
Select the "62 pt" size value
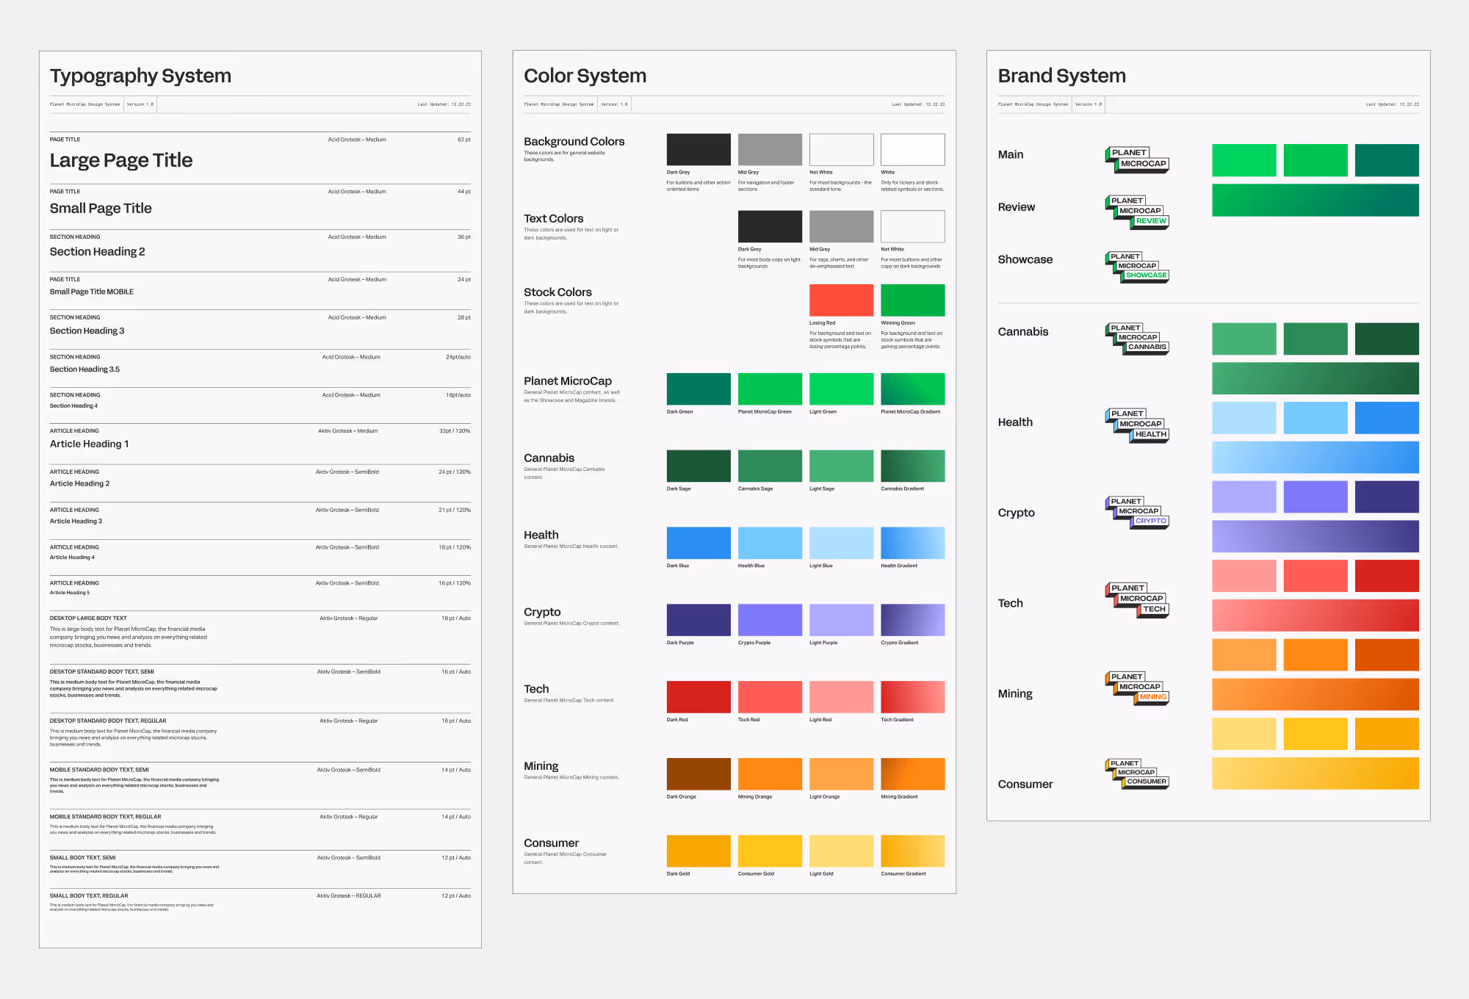point(464,140)
